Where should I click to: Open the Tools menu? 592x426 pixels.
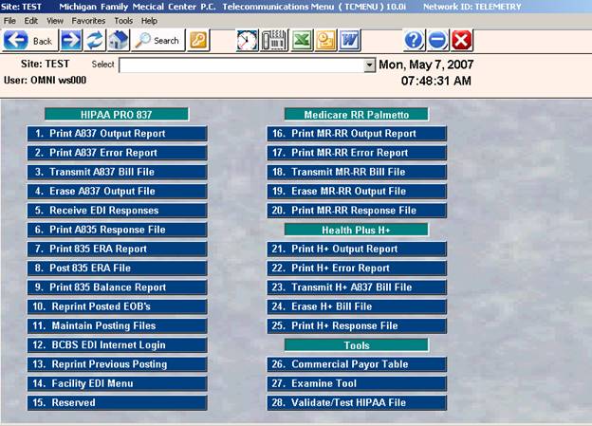(123, 20)
